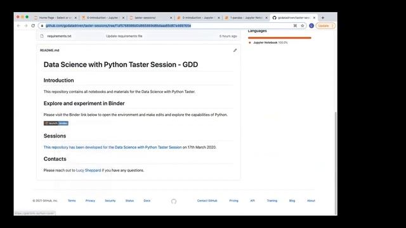Viewport: 406px width, 228px height.
Task: Open the Blog footer link
Action: pyautogui.click(x=292, y=201)
